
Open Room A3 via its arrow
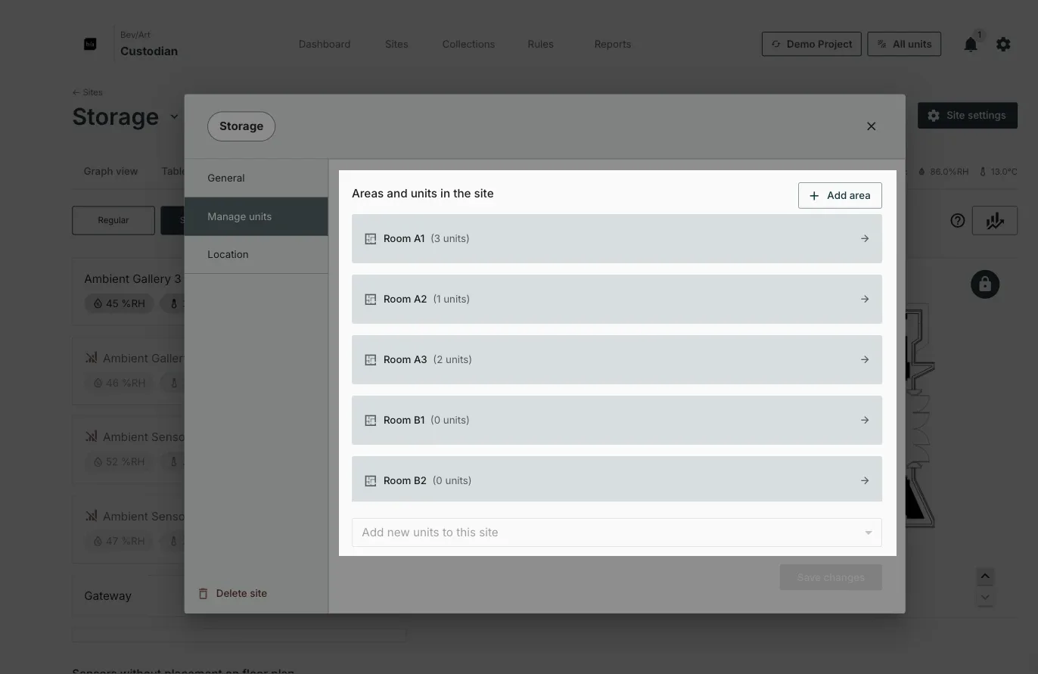tap(865, 359)
